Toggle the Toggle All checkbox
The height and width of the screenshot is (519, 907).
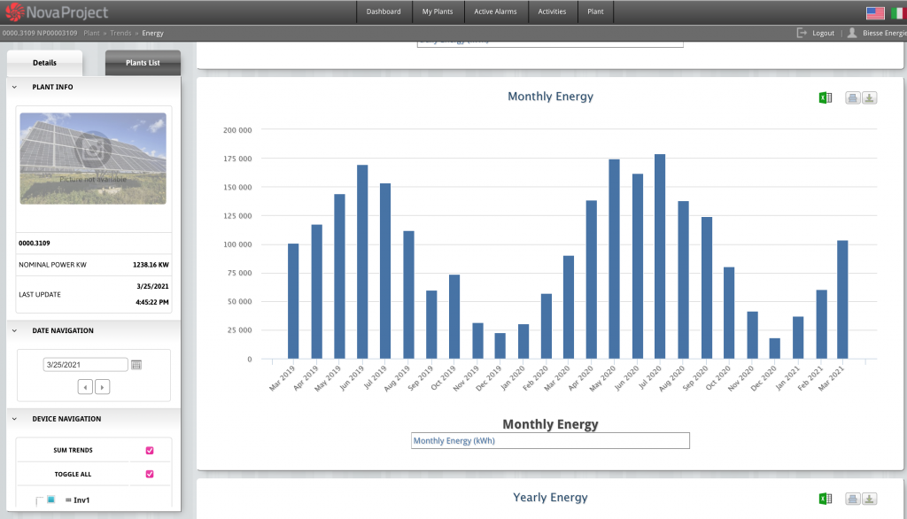150,474
